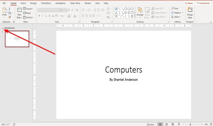Click the Paste icon

(x=5, y=10)
